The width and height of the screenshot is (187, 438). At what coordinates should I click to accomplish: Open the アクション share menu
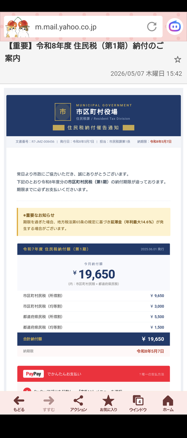79,403
